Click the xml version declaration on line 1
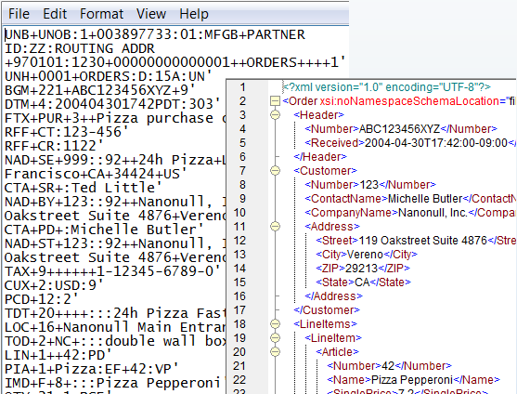 click(x=387, y=87)
